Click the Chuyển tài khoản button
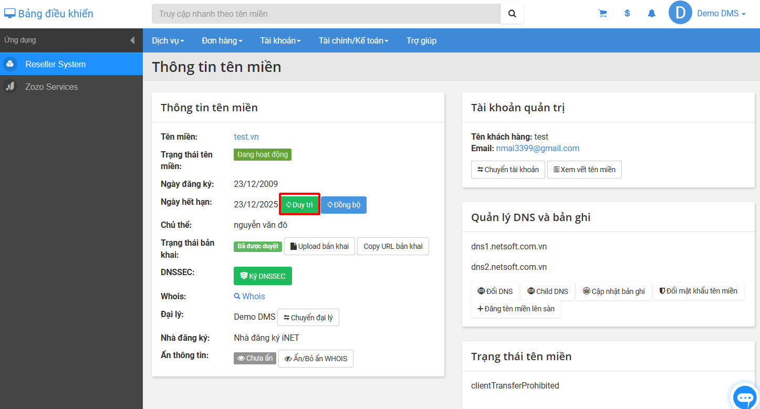 tap(508, 170)
